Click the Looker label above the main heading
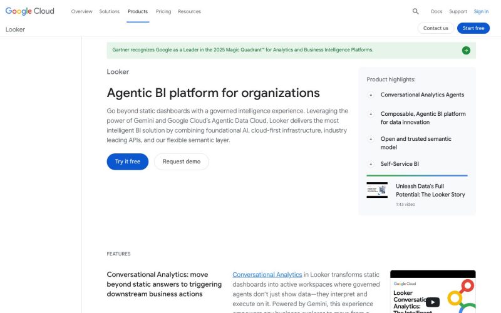Viewport: 501px width, 313px height. [118, 72]
